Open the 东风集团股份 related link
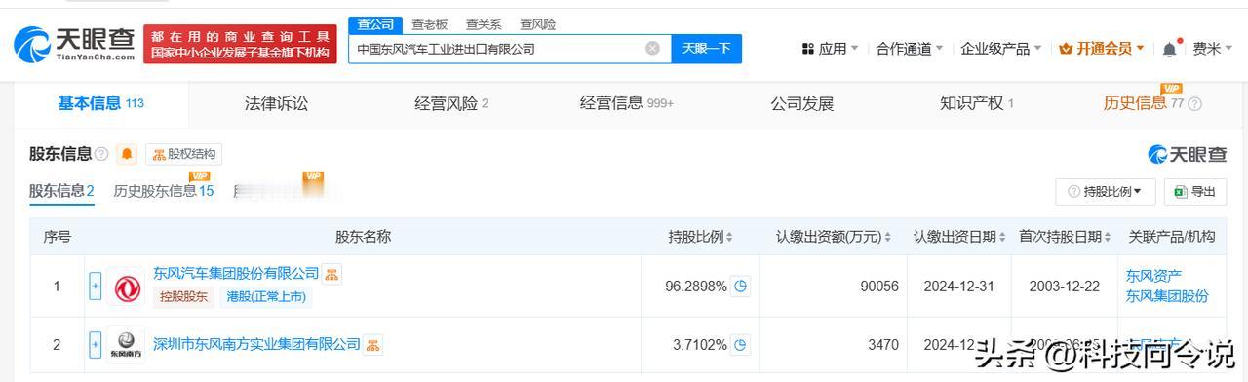The height and width of the screenshot is (382, 1248). (x=1167, y=296)
